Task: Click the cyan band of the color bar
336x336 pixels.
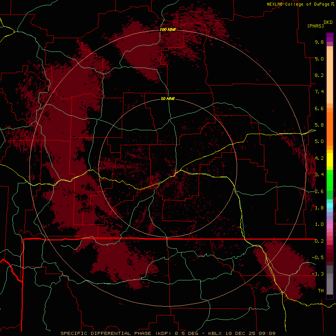Action: (330, 205)
